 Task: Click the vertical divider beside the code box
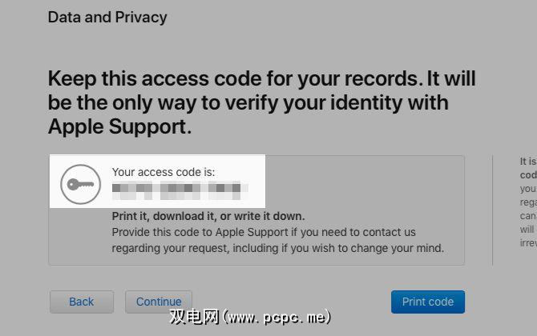492,210
